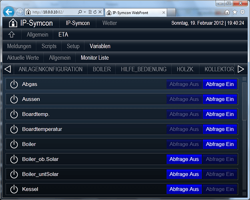The image size is (250, 200).
Task: Select the IP-Symcon top tab
Action: tap(78, 23)
